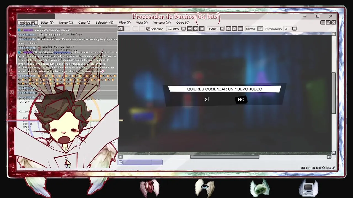Open the Filtro menu
The image size is (353, 198).
click(125, 23)
